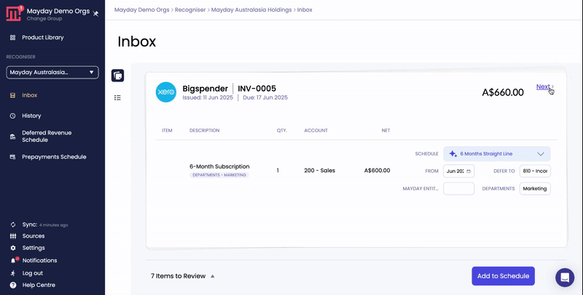This screenshot has height=295, width=583.
Task: Go to Inbox in sidebar
Action: pos(29,95)
